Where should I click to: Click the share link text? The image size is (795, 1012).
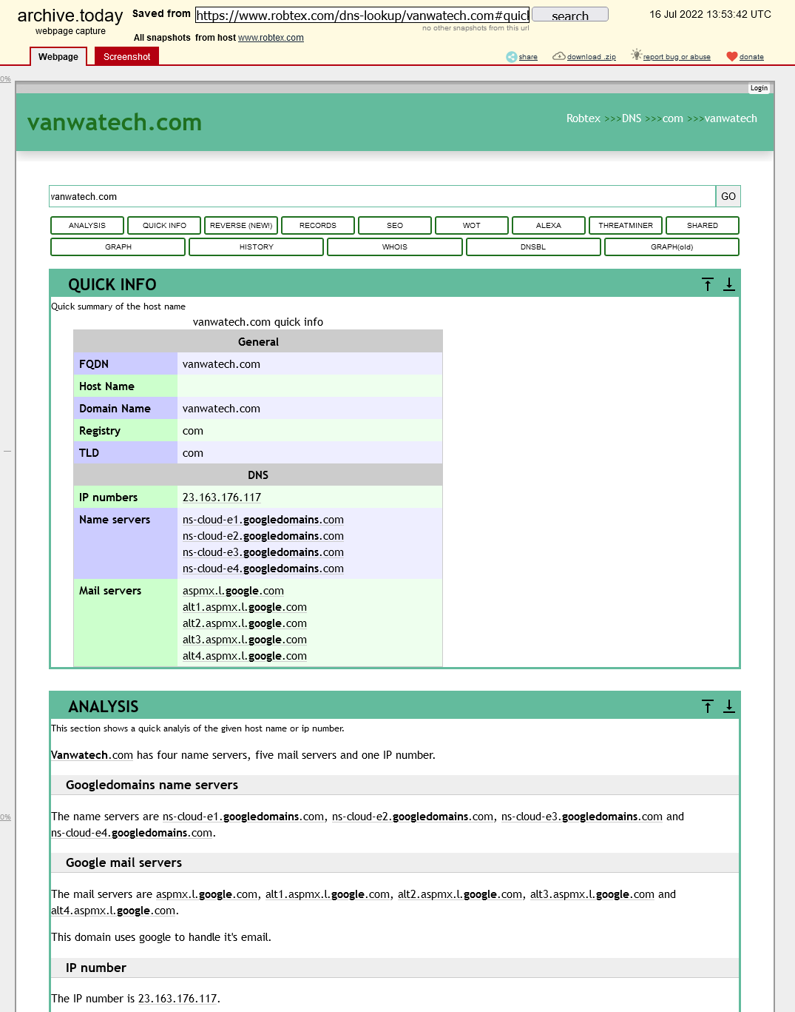coord(528,57)
